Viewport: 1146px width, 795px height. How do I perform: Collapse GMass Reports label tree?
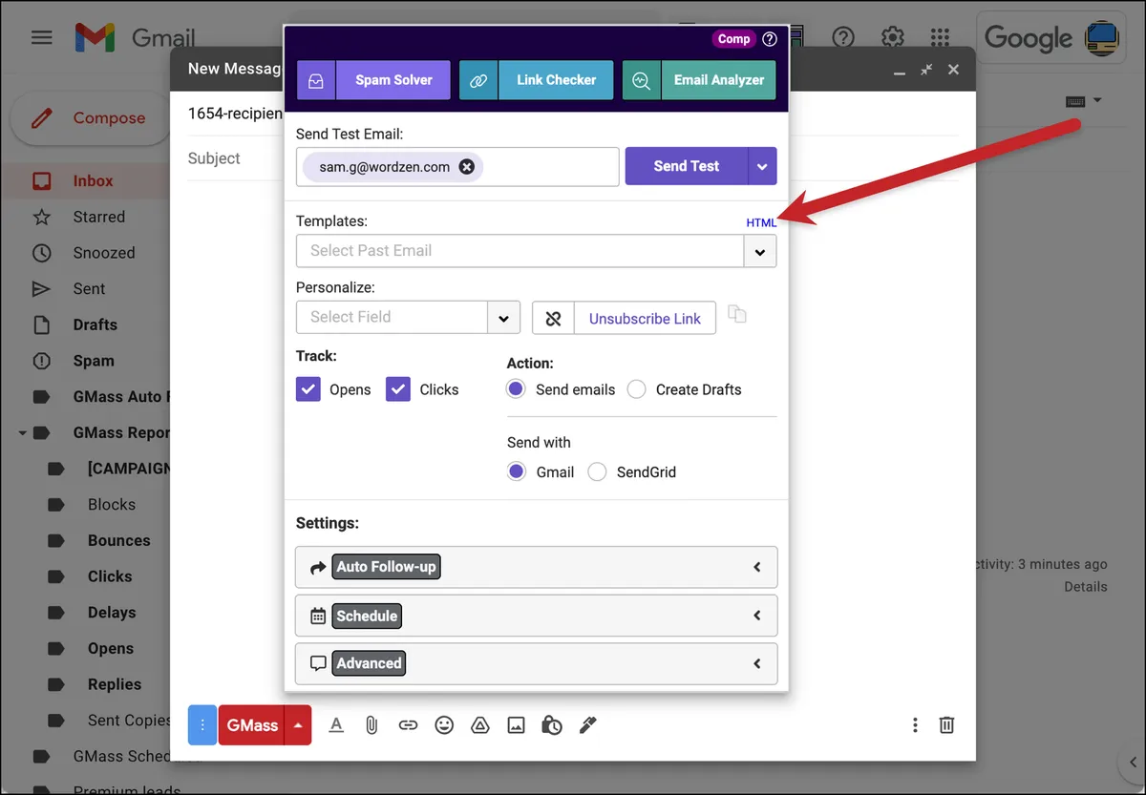click(x=22, y=433)
